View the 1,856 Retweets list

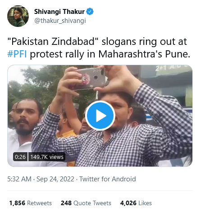(31, 203)
